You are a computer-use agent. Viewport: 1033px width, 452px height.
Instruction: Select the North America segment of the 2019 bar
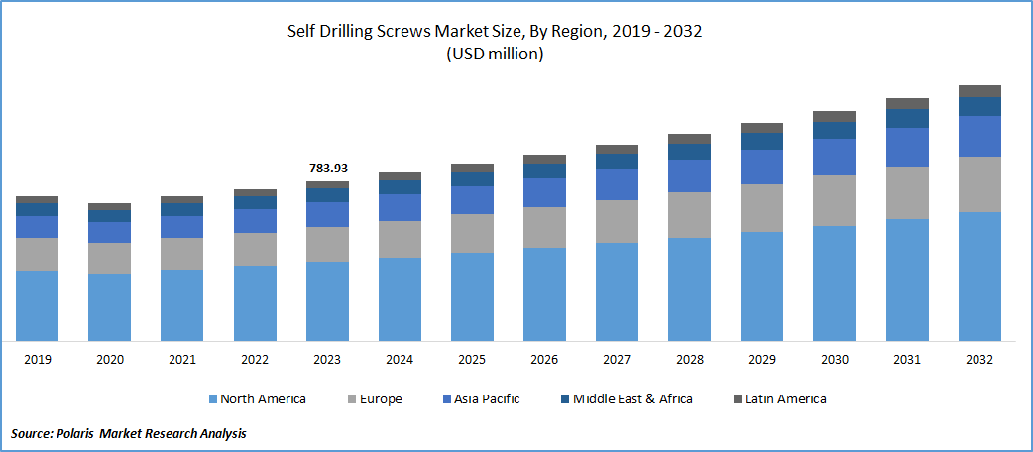click(x=37, y=305)
